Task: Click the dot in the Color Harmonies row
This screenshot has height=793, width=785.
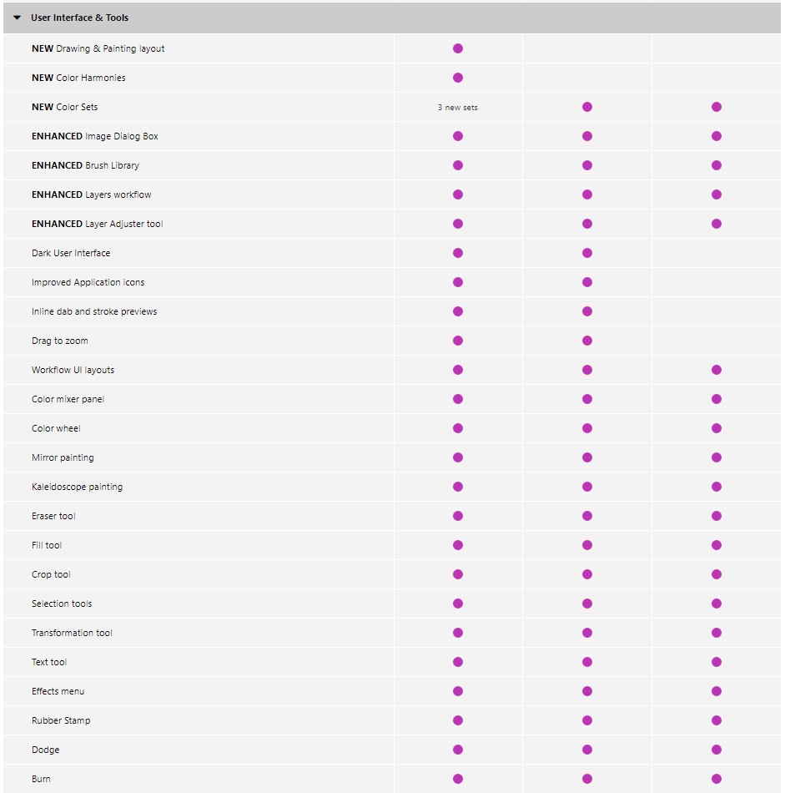Action: [458, 78]
